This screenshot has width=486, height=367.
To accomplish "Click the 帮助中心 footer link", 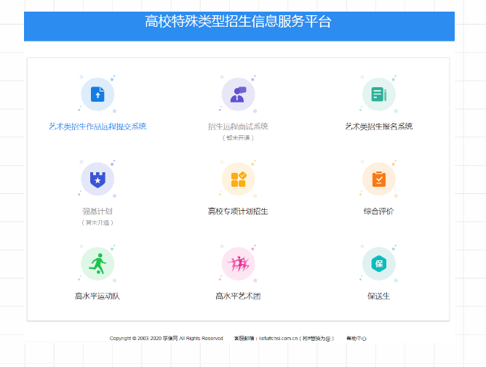I will point(356,339).
